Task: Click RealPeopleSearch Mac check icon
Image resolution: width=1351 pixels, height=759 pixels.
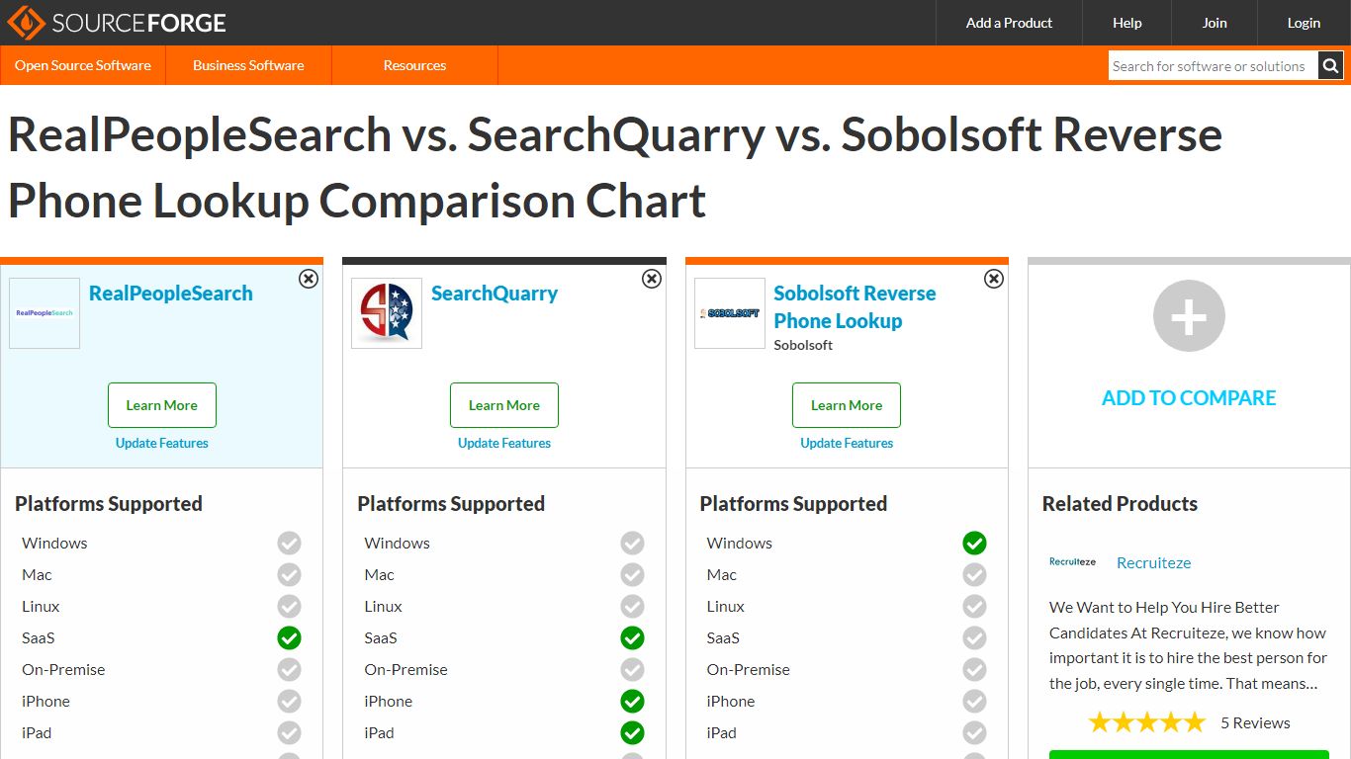Action: pos(289,574)
